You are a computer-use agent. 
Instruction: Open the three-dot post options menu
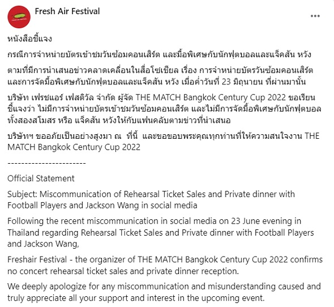tap(315, 16)
